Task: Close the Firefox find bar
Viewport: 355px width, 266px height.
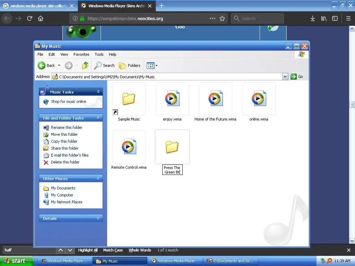Action: coord(349,250)
